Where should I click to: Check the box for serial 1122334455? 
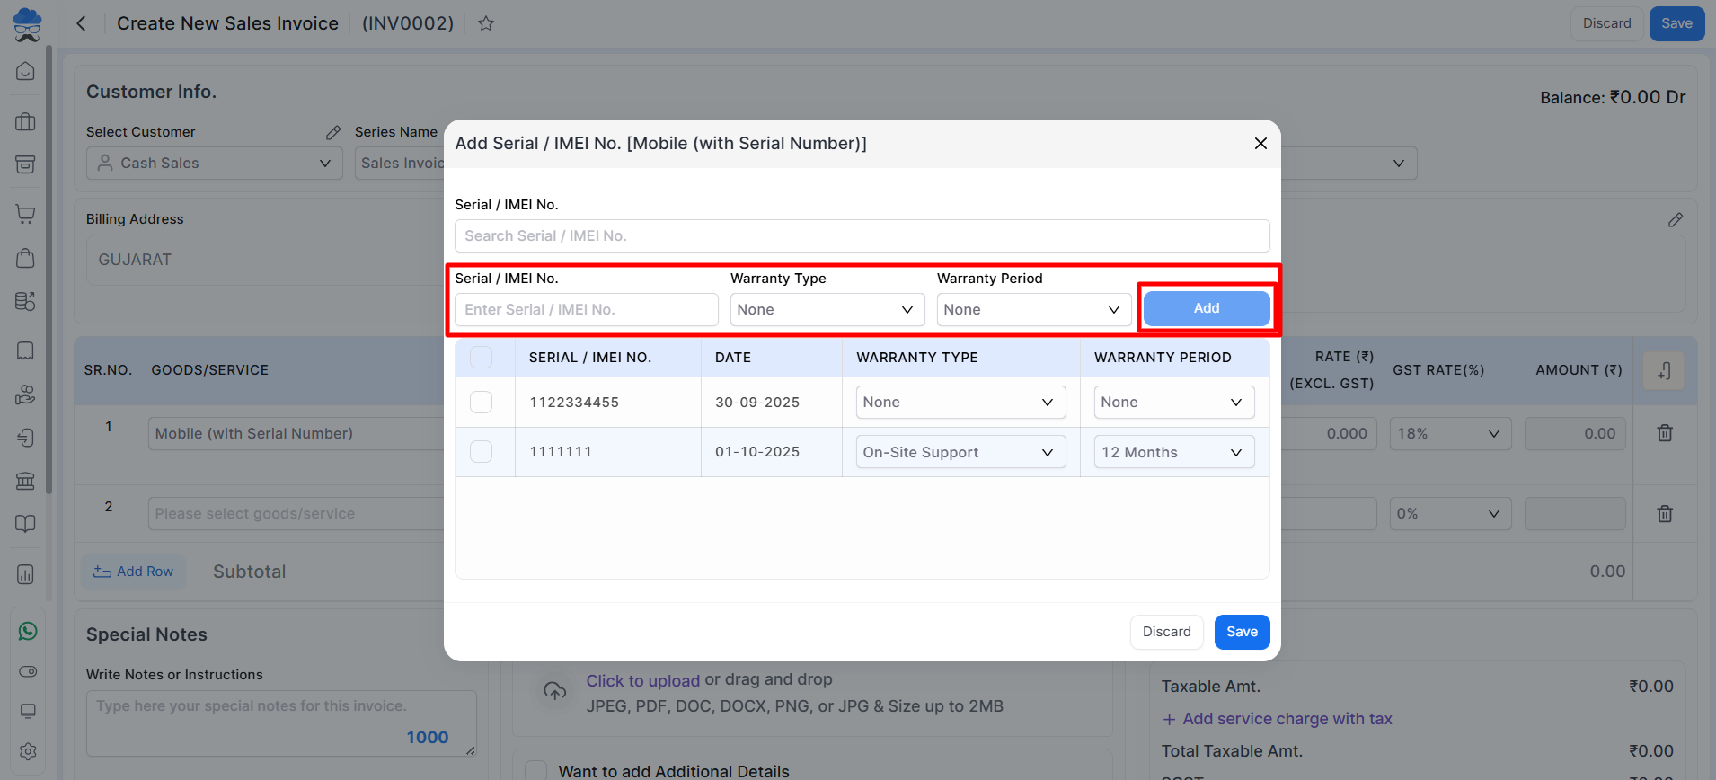[482, 403]
